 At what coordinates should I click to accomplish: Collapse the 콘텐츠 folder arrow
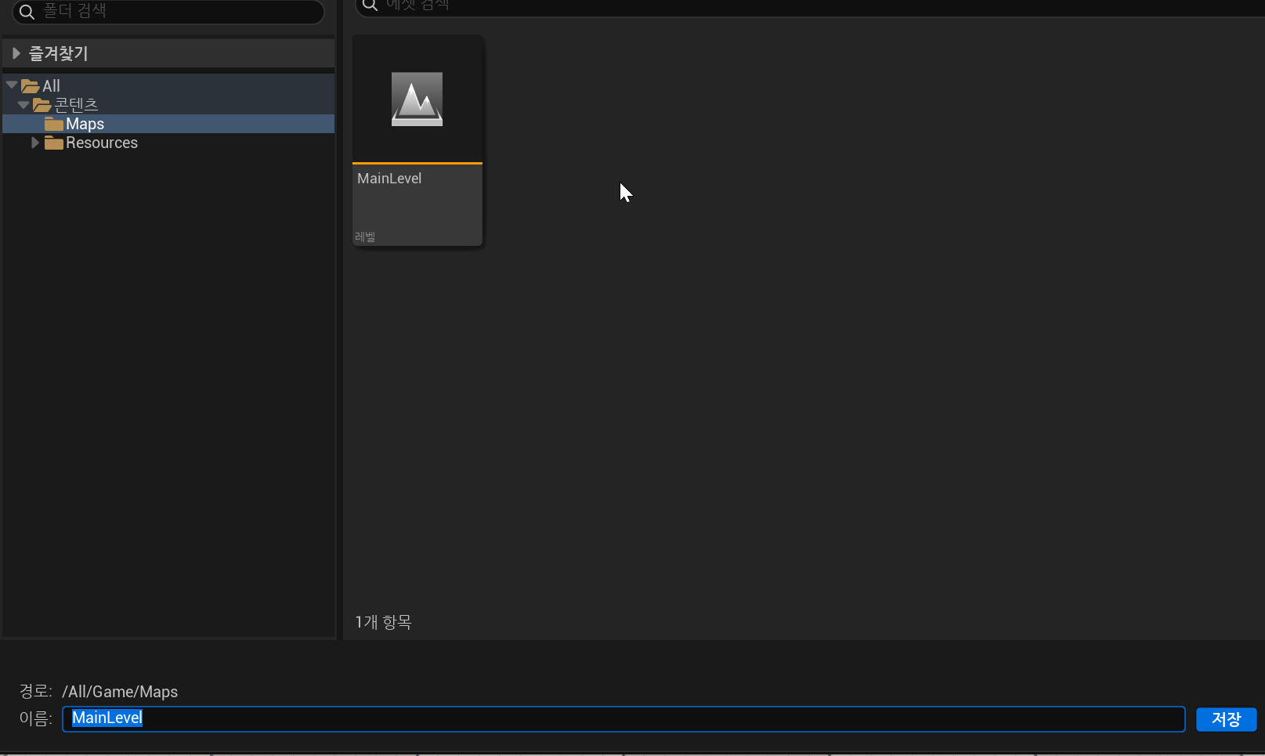23,104
